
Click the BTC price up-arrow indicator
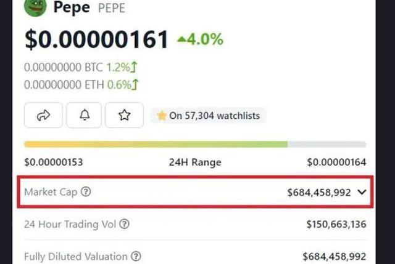[x=134, y=67]
